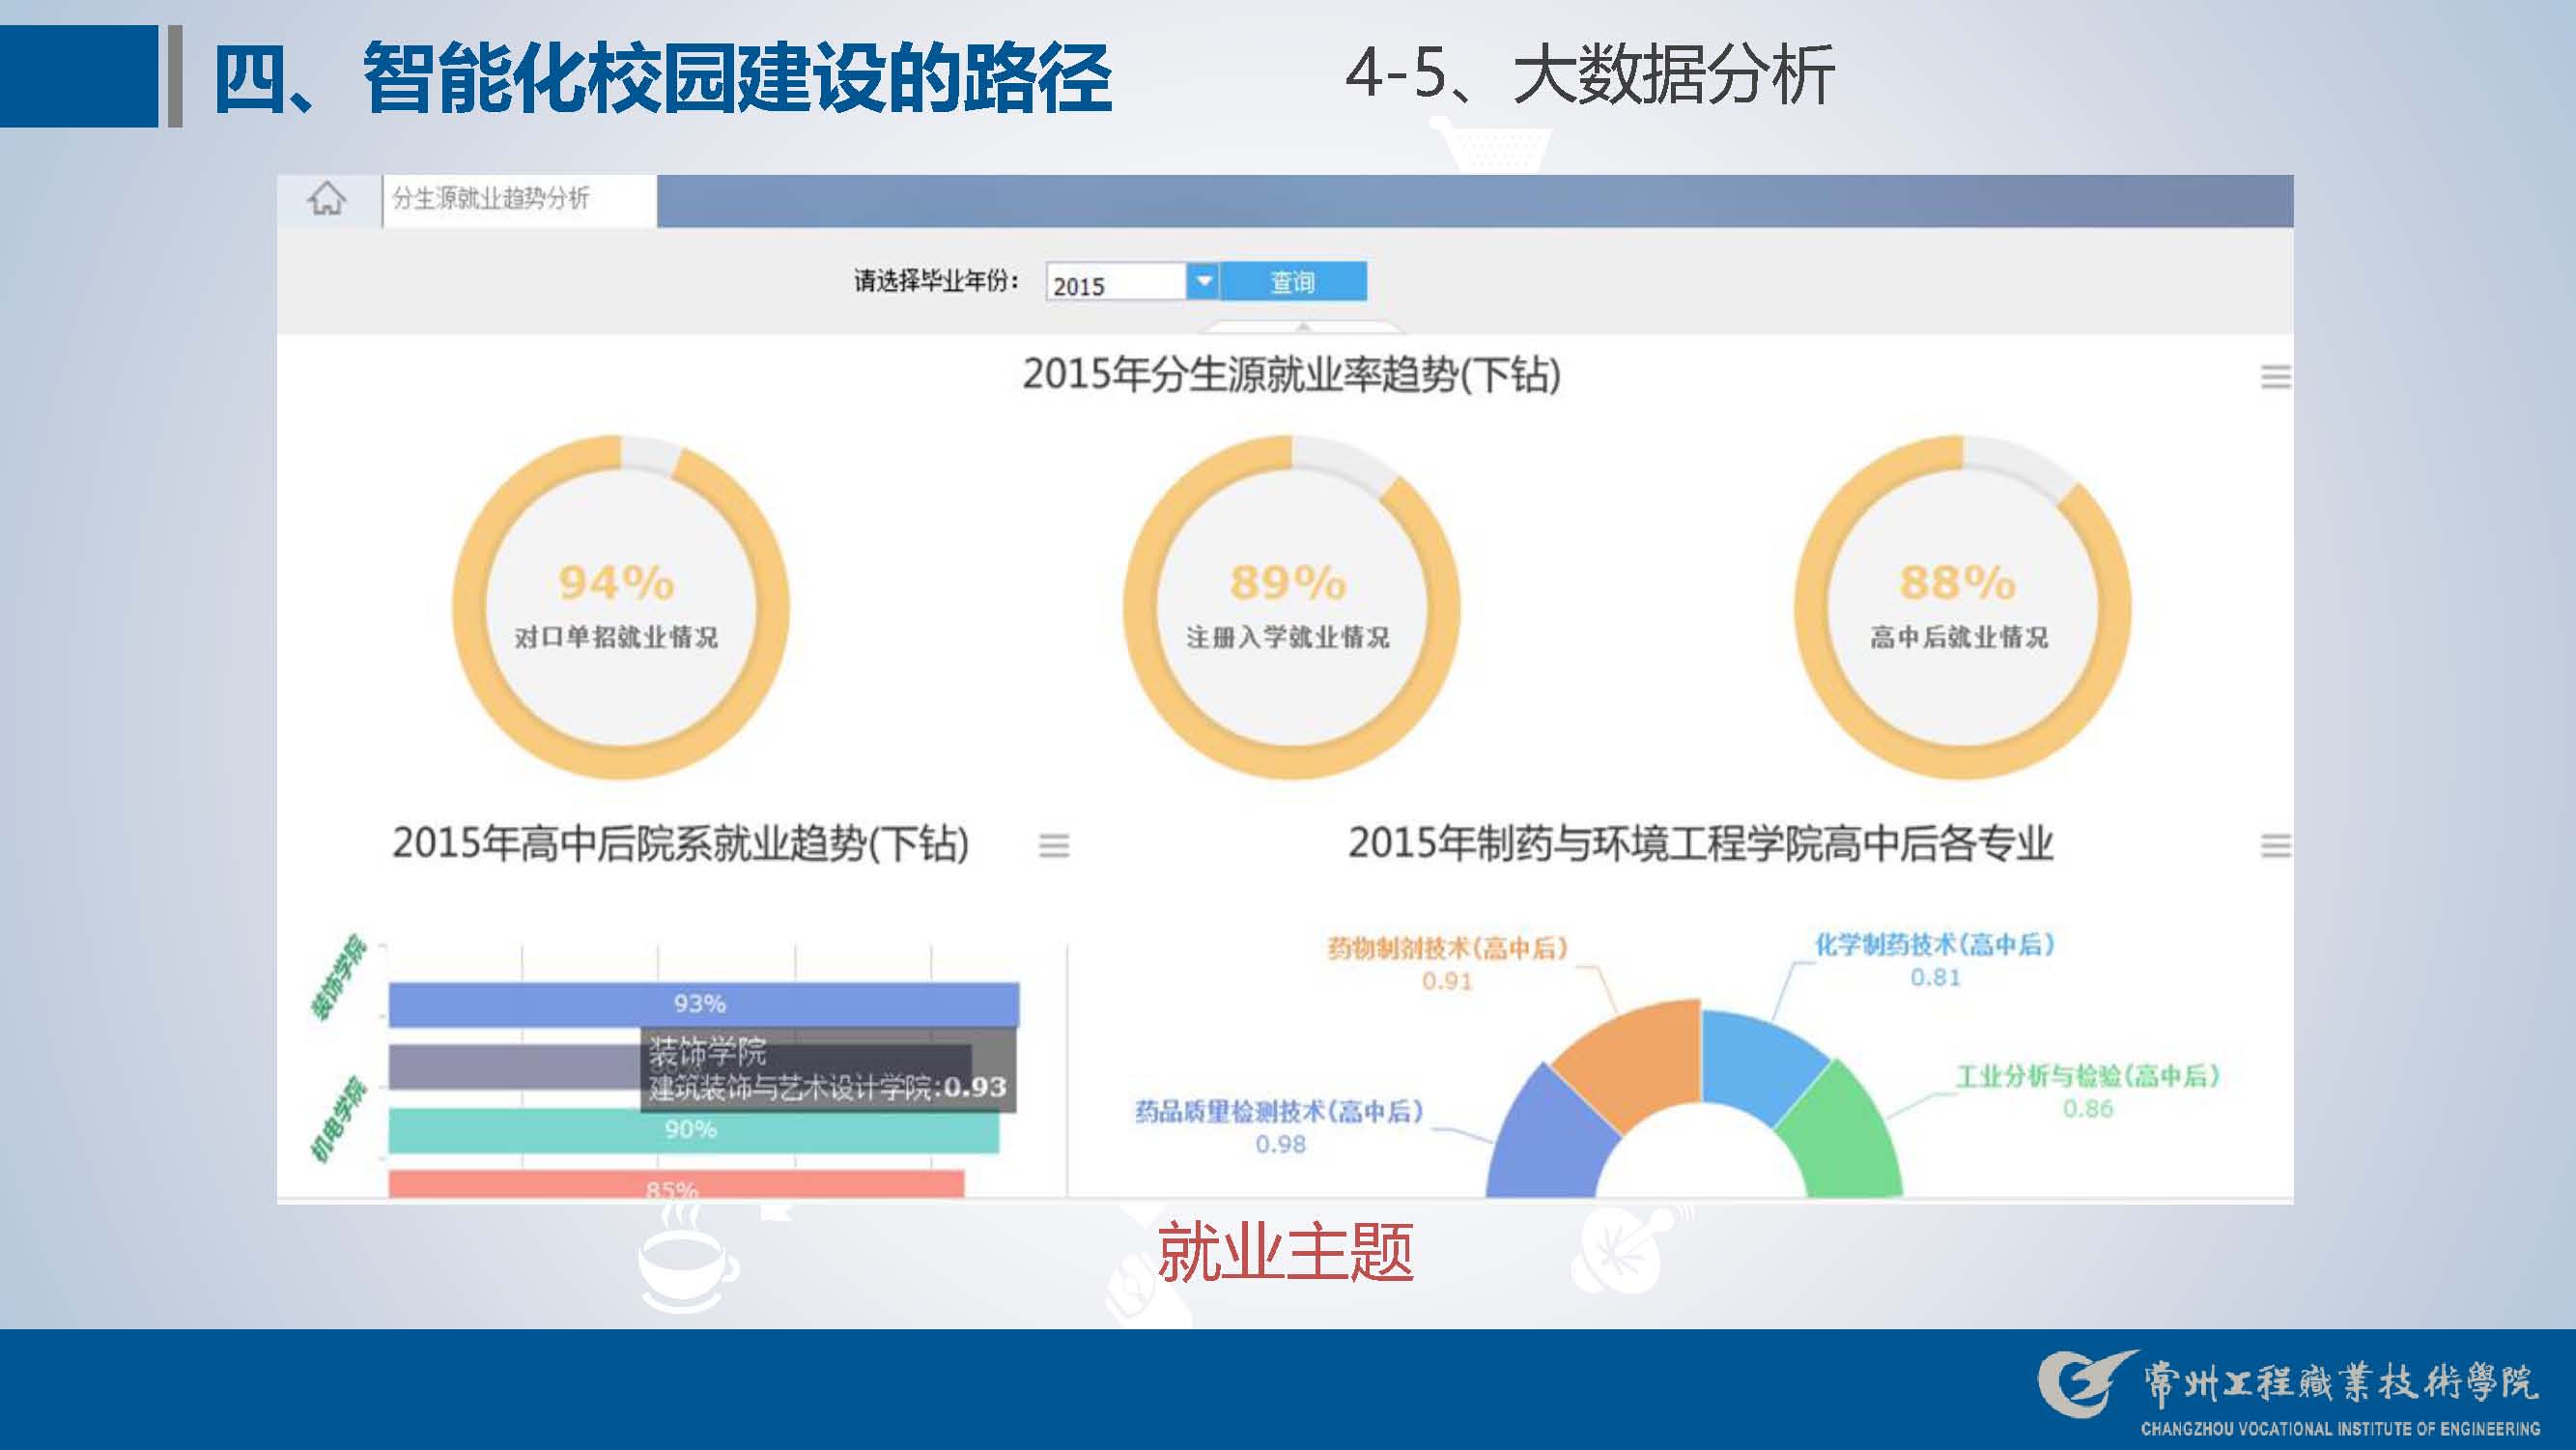Screen dimensions: 2576x1450
Task: Drill into the 88% 高中后 donut
Action: click(1961, 607)
